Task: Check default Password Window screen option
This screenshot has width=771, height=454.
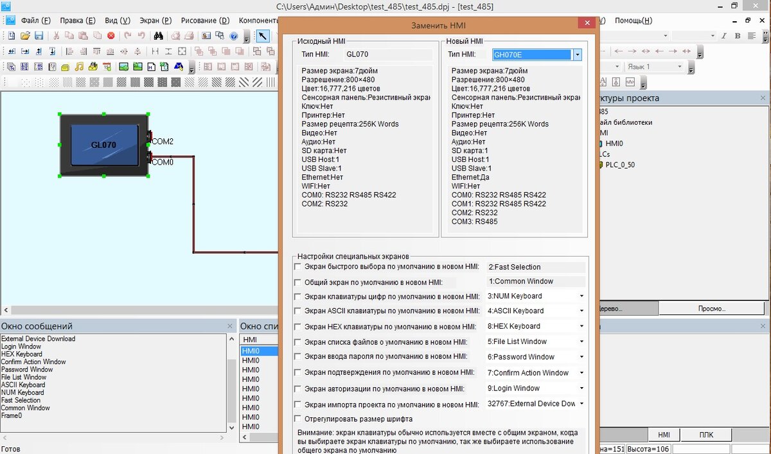Action: (297, 357)
